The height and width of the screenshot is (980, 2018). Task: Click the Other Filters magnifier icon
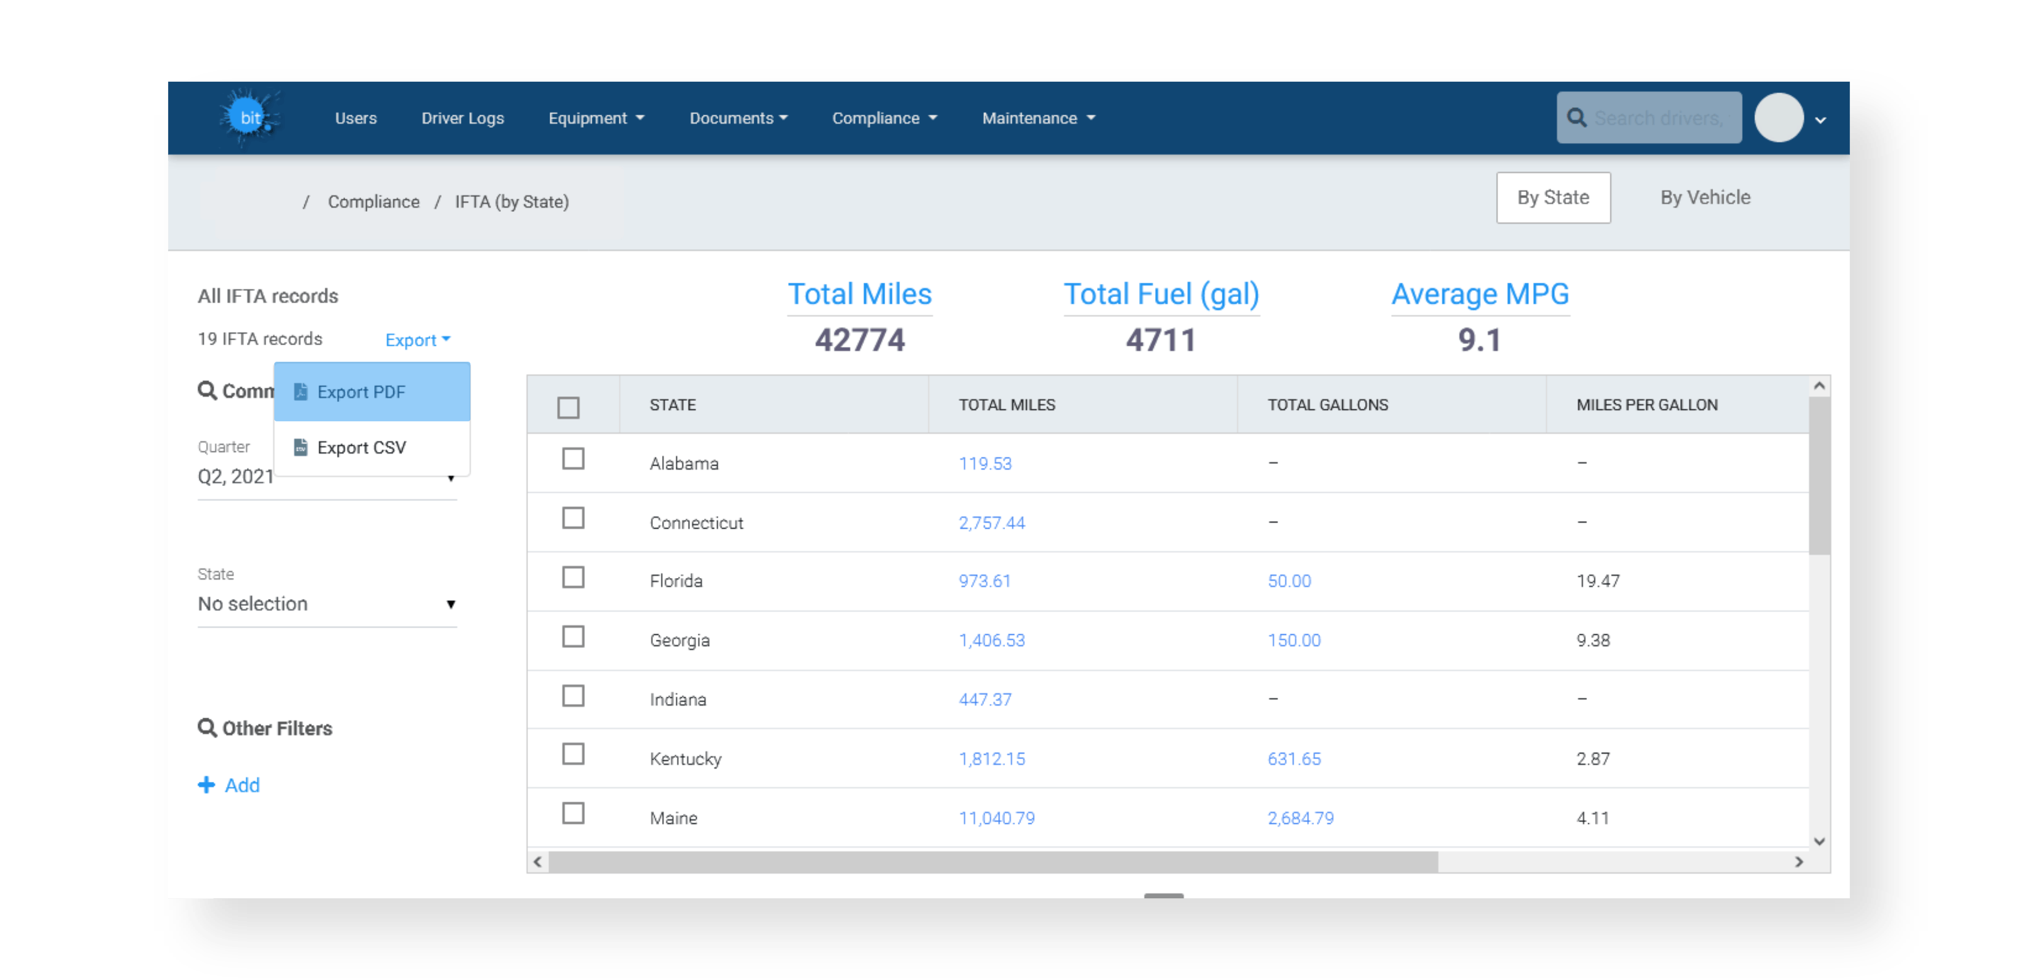(207, 728)
